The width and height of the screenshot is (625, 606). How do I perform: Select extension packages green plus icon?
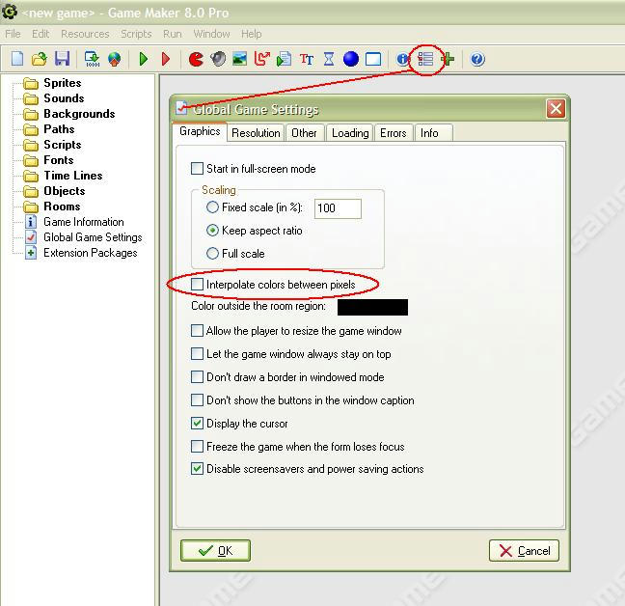448,59
